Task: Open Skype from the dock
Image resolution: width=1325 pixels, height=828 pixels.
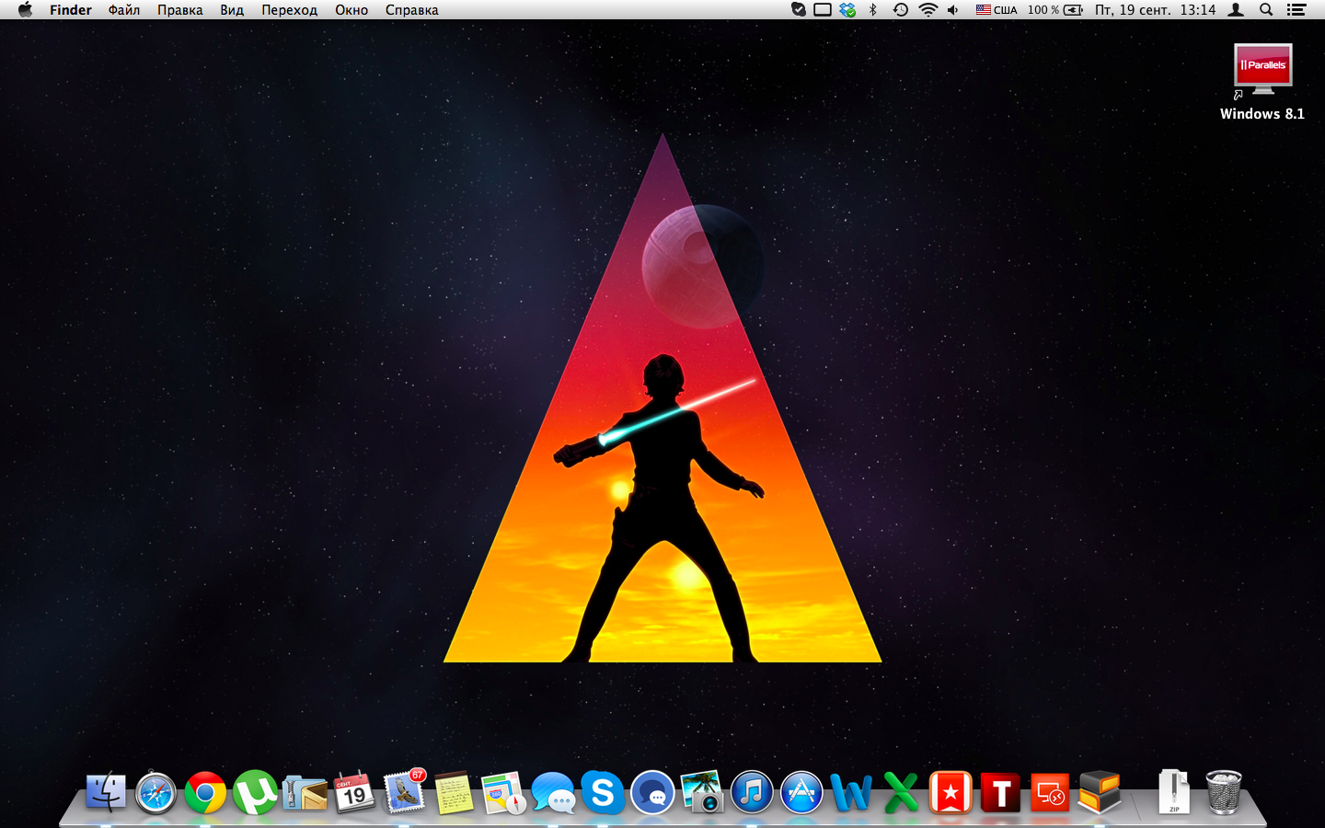Action: click(x=603, y=793)
